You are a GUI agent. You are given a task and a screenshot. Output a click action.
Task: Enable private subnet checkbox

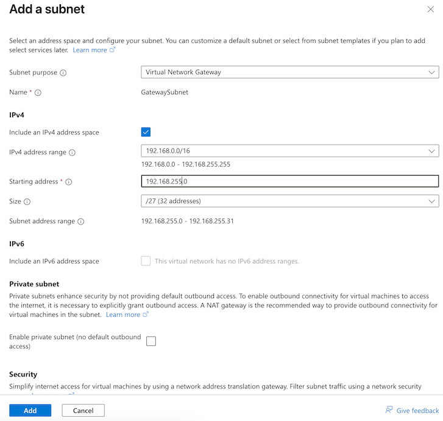(151, 341)
